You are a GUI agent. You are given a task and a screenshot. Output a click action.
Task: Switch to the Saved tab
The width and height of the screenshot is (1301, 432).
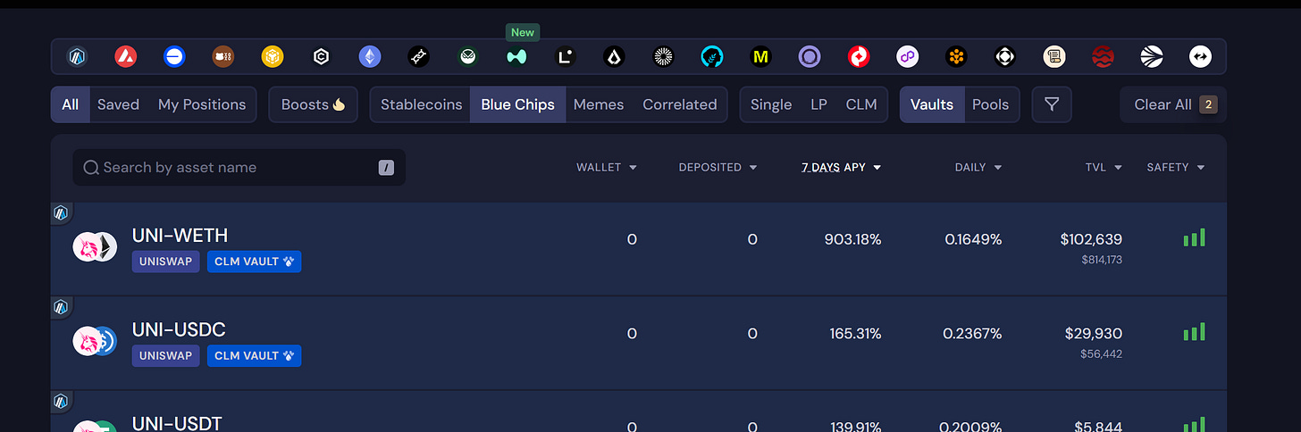pos(118,104)
